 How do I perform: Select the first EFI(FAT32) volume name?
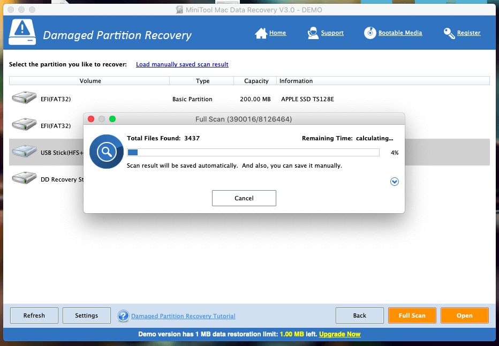[56, 99]
